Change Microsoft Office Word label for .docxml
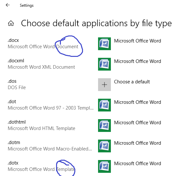The width and height of the screenshot is (174, 176). [137, 61]
